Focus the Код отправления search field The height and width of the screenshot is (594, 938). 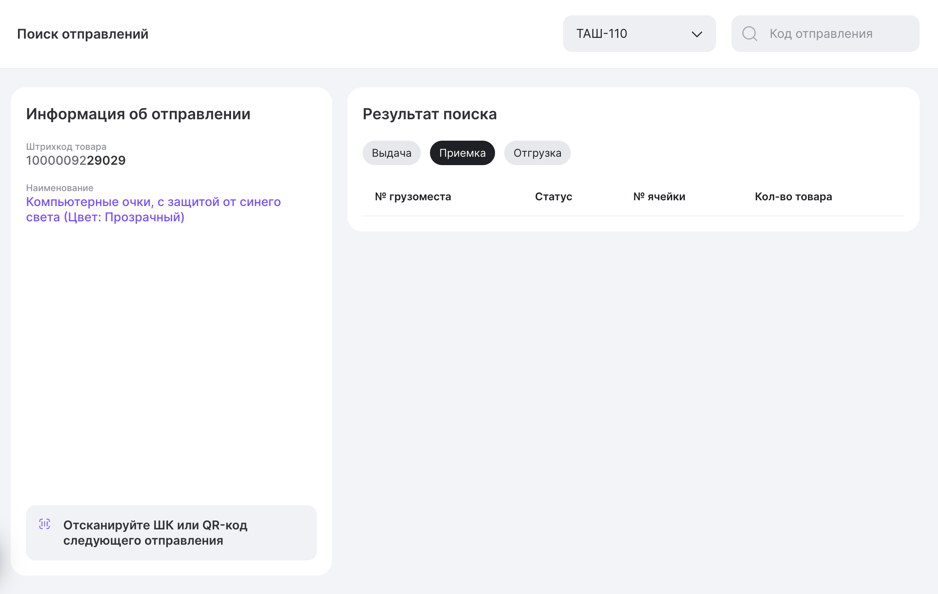point(834,34)
